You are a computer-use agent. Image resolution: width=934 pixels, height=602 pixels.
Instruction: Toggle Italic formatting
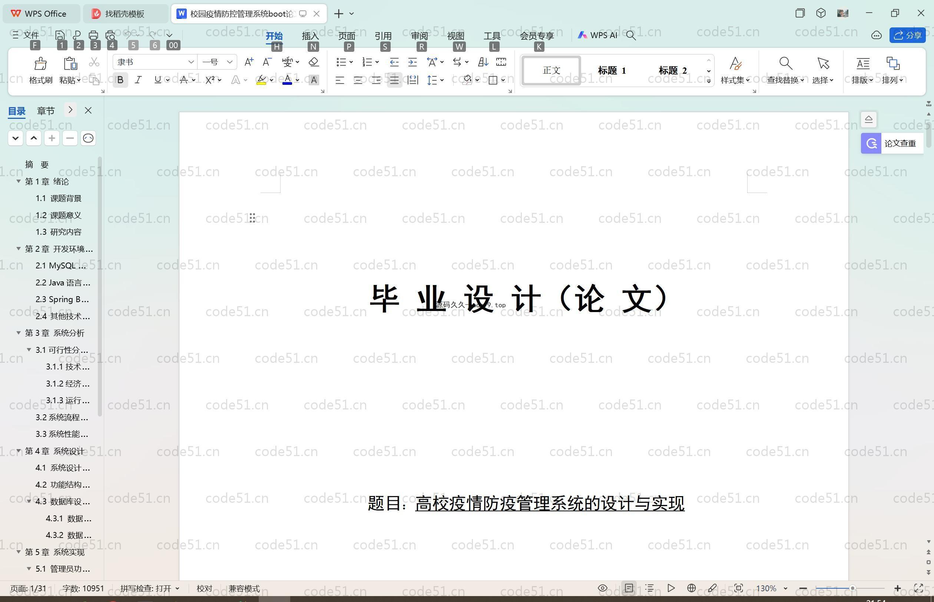(138, 80)
